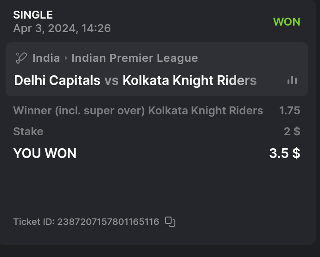Click the breadcrumb arrow after India
The image size is (320, 257).
point(66,58)
